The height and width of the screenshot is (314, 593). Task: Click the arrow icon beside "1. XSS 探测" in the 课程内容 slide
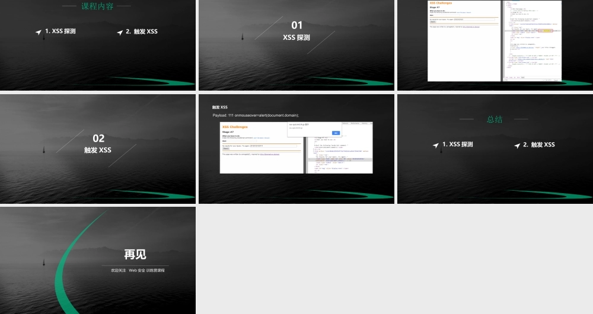pos(39,32)
